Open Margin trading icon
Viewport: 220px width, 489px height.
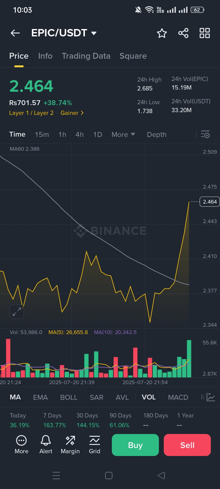click(70, 445)
